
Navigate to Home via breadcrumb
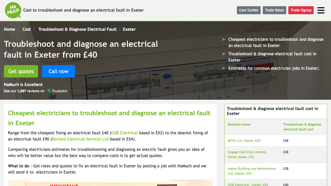click(x=9, y=29)
